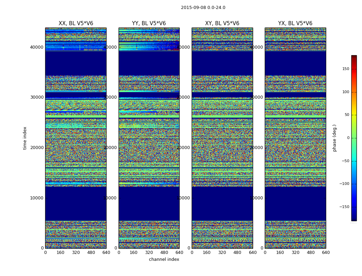Click the 'channel index' x-axis label
Viewport: 362px width, 276px height.
(x=164, y=259)
